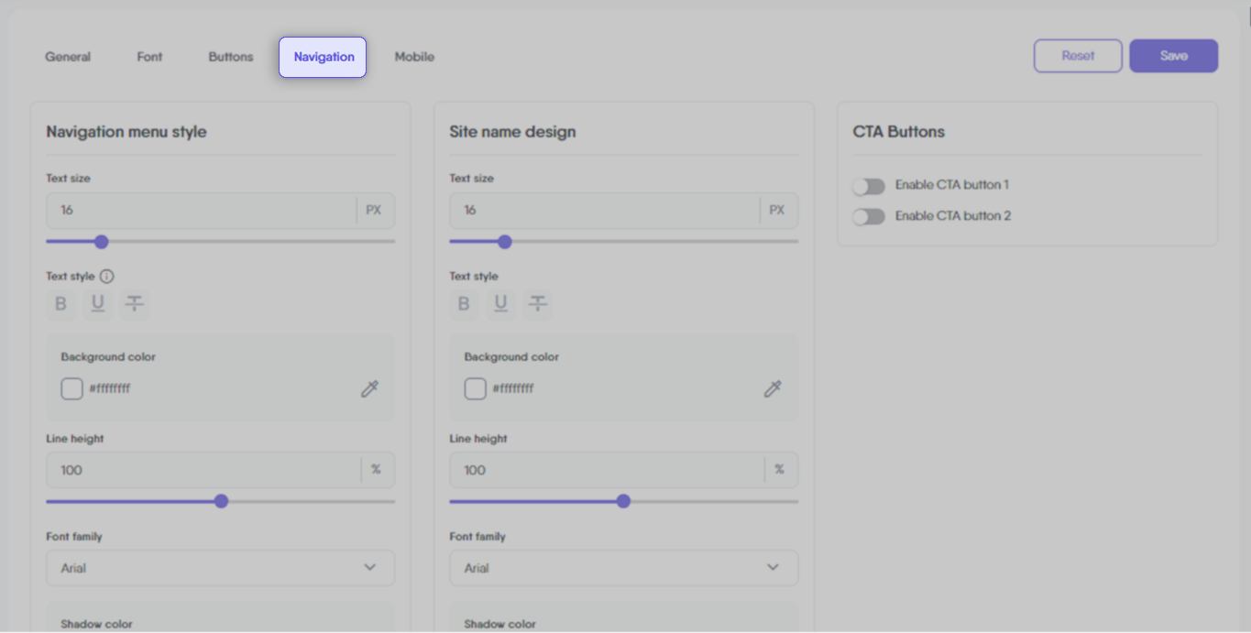
Task: Enable CTA button 2 toggle
Action: point(868,217)
